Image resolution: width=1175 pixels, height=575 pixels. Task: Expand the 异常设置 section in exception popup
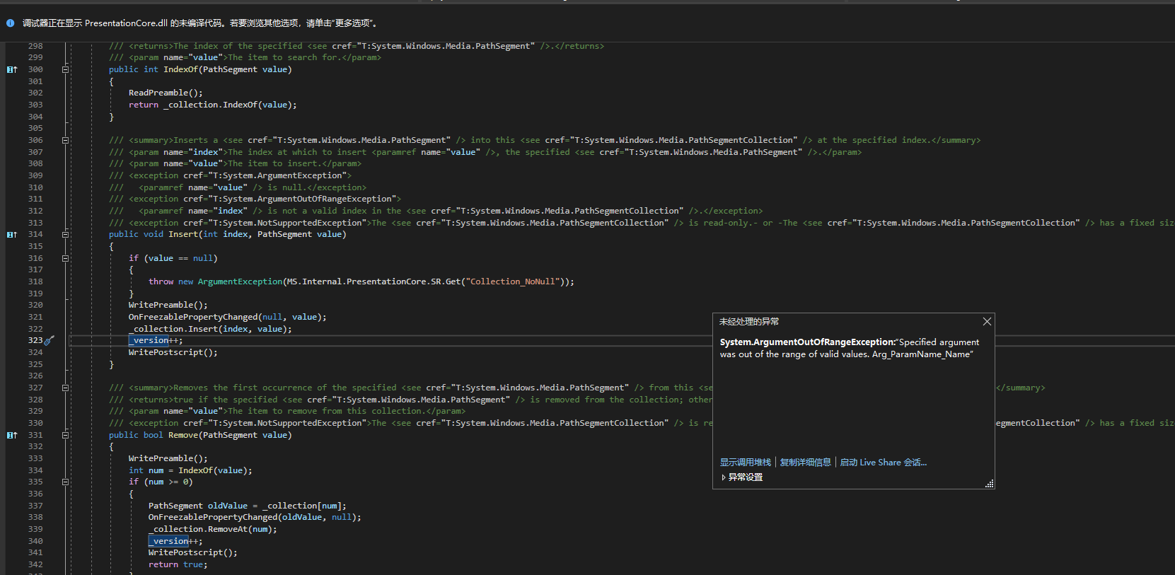coord(741,477)
